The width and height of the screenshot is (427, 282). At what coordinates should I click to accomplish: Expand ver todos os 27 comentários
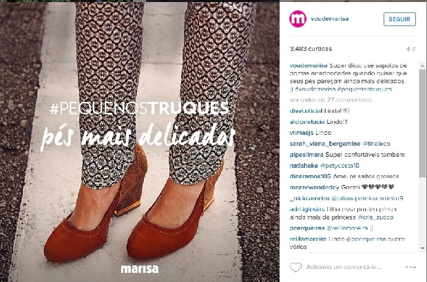tap(331, 100)
